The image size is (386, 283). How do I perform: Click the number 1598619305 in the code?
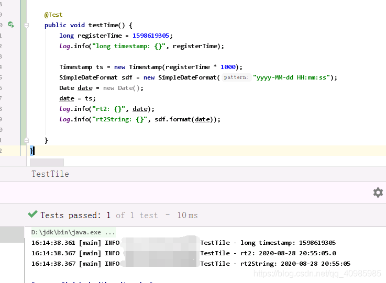(x=151, y=36)
